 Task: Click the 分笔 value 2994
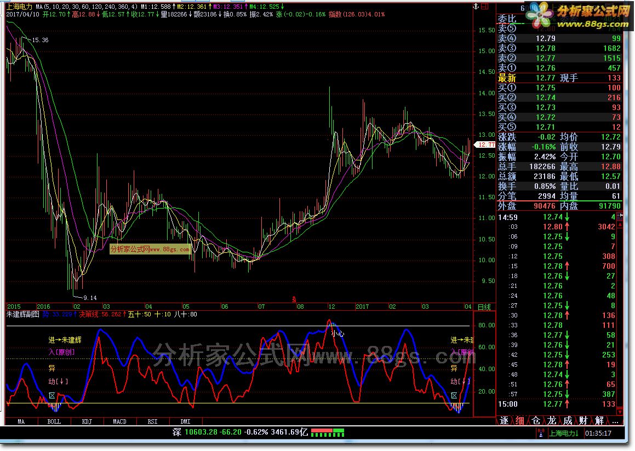pyautogui.click(x=547, y=196)
